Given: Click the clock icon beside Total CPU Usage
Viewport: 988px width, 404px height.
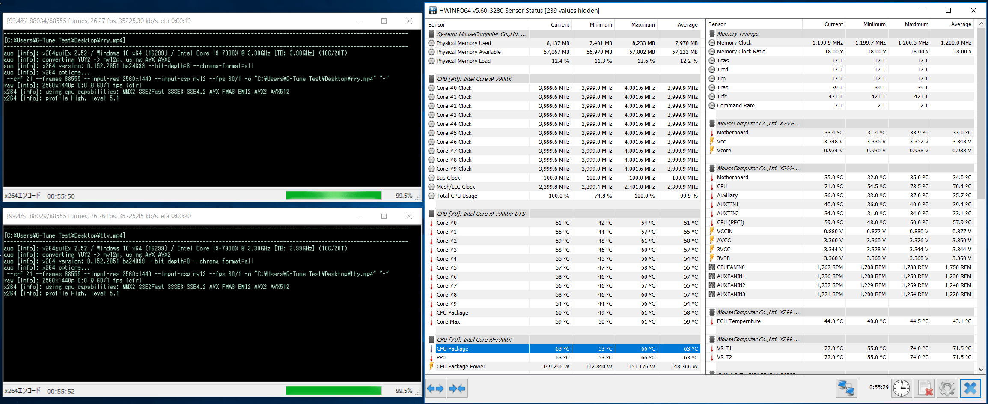Looking at the screenshot, I should coord(432,196).
